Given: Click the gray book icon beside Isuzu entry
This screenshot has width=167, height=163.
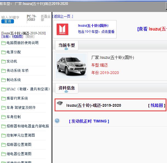Looking at the screenshot, I should tap(60, 103).
